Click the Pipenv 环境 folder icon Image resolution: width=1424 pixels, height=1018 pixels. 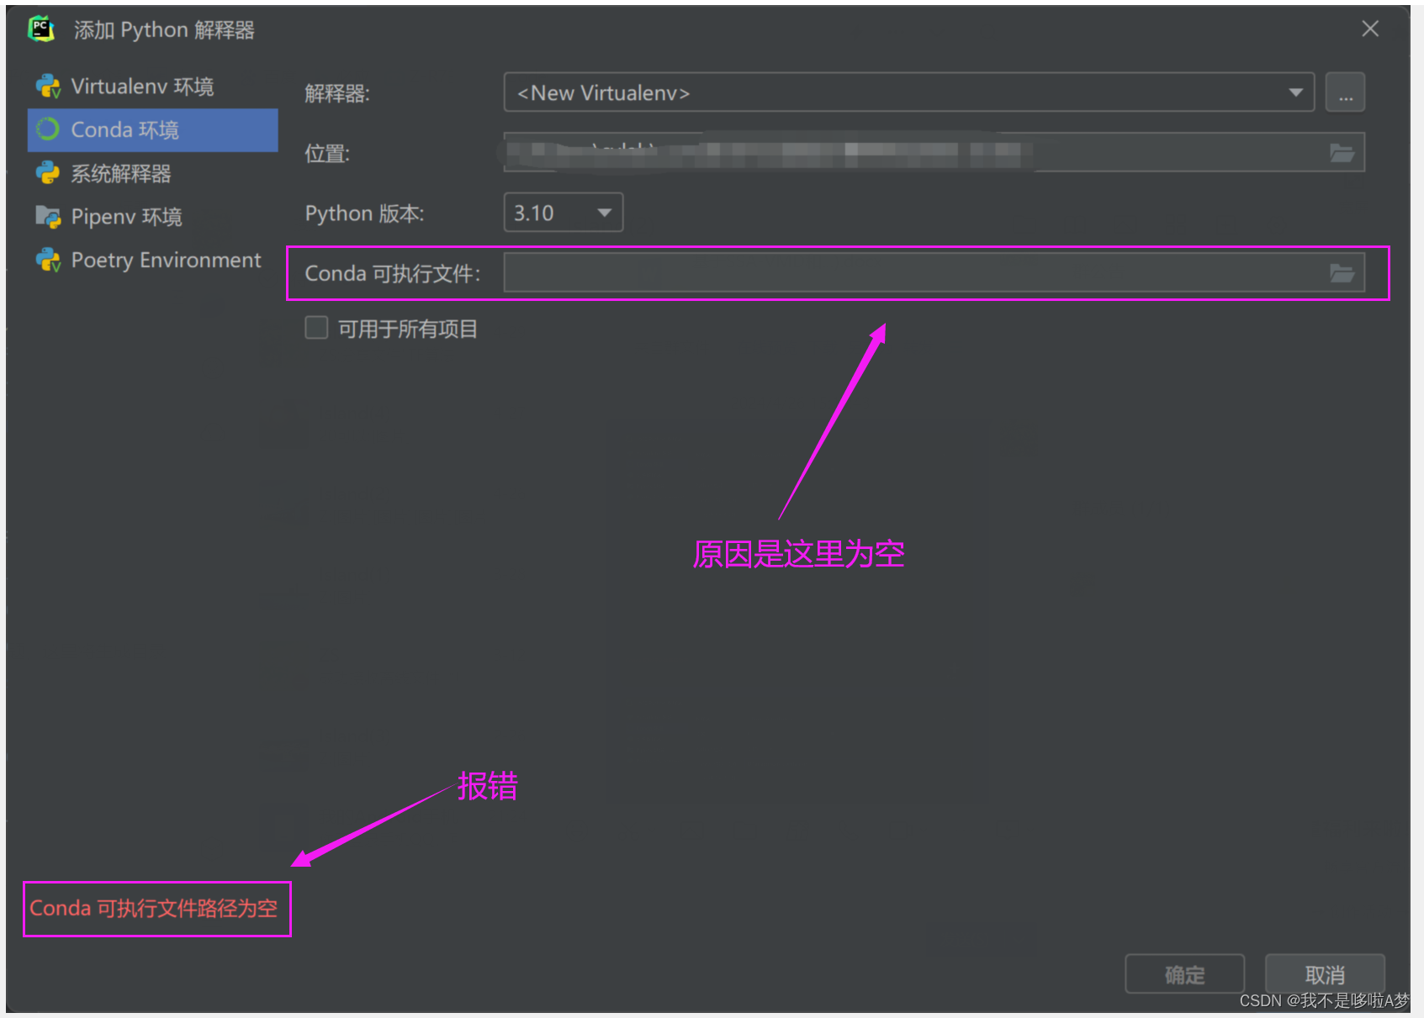click(x=48, y=217)
